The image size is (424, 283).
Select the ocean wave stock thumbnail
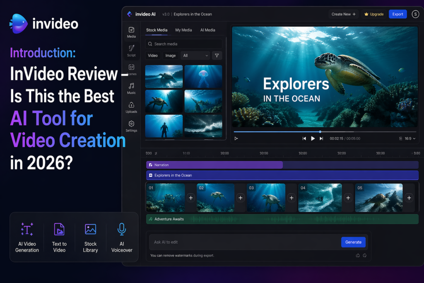pos(203,126)
